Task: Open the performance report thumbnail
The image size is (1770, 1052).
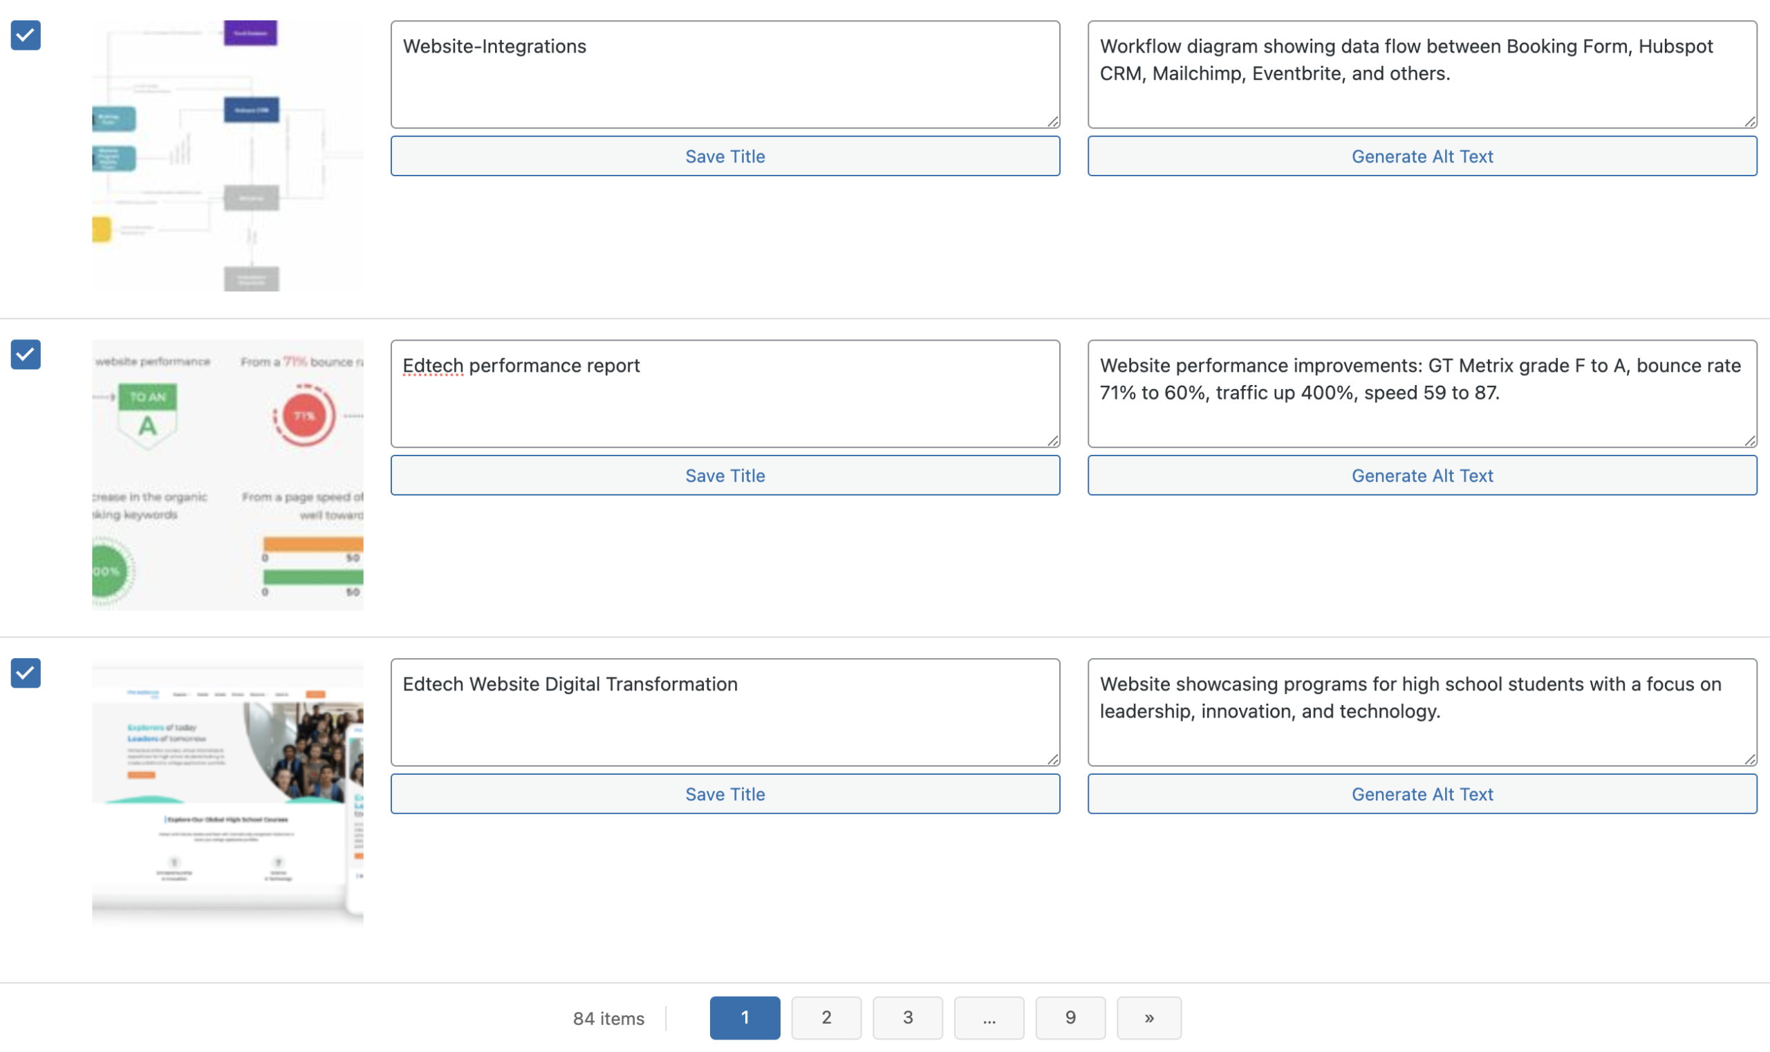Action: [x=227, y=475]
